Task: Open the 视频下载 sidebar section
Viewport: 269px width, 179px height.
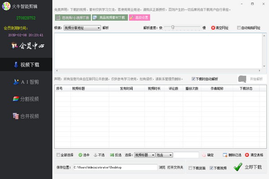Action: 26,64
